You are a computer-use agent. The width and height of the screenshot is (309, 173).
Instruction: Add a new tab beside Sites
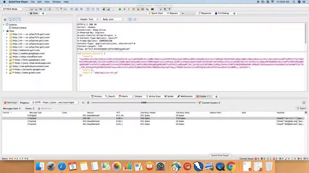point(43,13)
